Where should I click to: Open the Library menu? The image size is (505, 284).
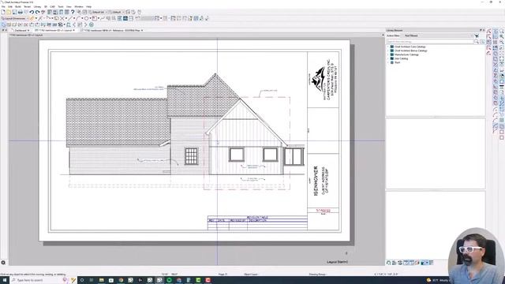coord(37,6)
